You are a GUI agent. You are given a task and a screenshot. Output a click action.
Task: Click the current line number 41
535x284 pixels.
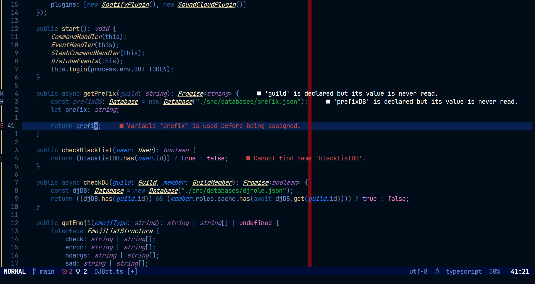11,126
